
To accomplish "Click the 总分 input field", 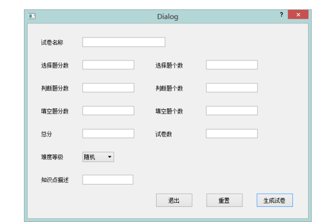I will click(108, 134).
